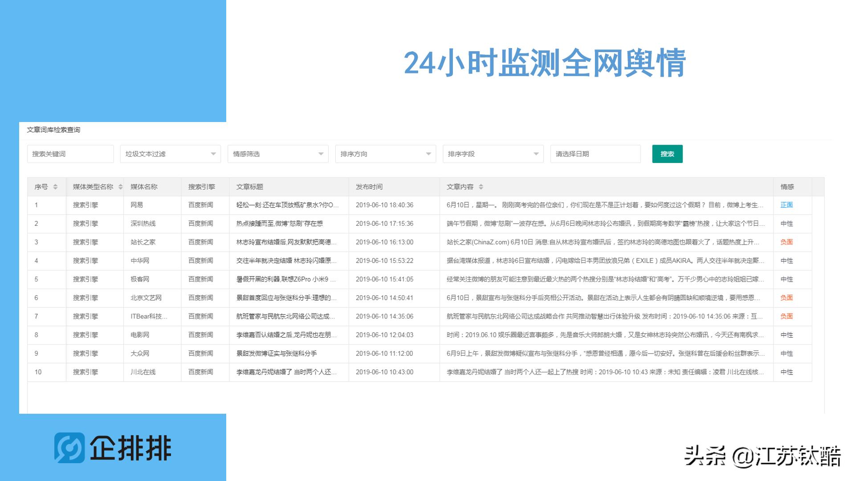855x481 pixels.
Task: Click the green 搜索 button
Action: [x=667, y=154]
